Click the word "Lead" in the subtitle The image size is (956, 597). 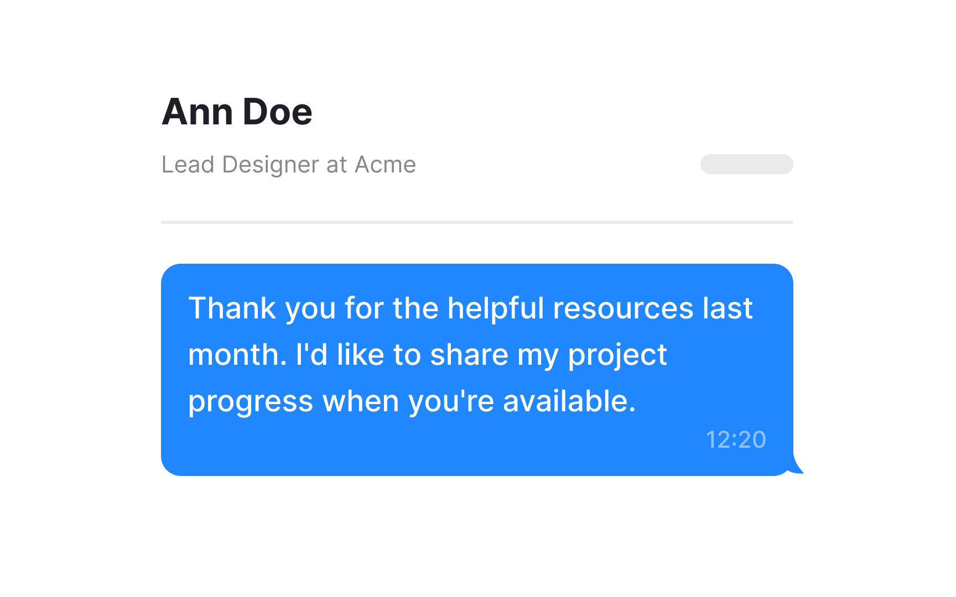(188, 165)
